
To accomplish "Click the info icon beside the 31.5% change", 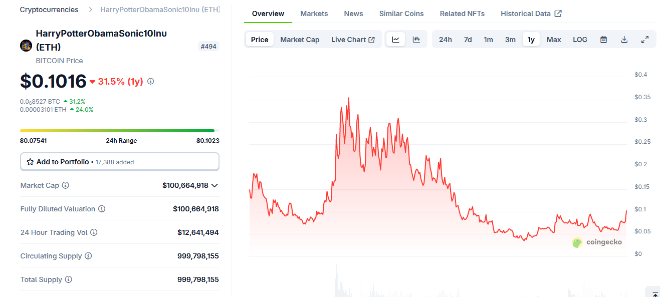I will (150, 81).
